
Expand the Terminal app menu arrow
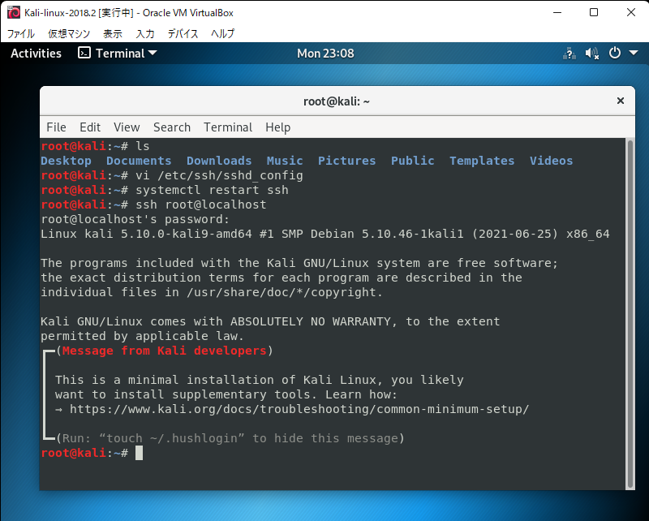tap(153, 53)
